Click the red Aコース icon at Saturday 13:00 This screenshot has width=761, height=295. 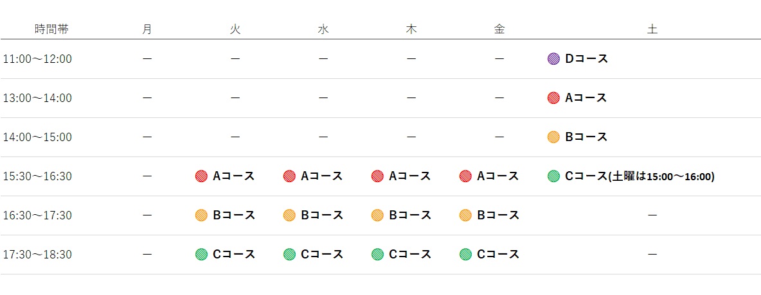(x=553, y=98)
